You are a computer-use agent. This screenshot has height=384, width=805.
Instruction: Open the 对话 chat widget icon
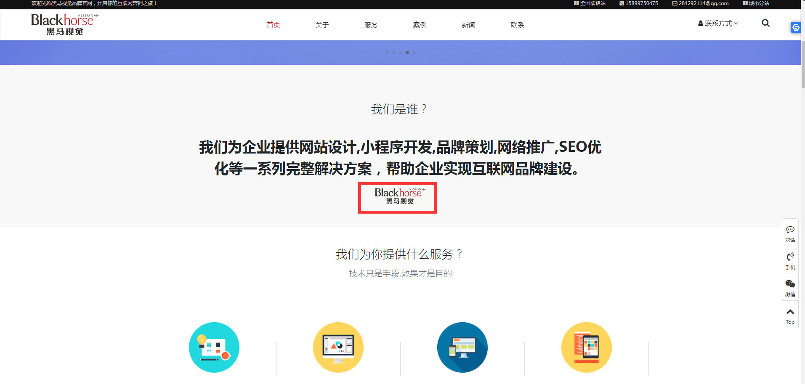(x=790, y=233)
